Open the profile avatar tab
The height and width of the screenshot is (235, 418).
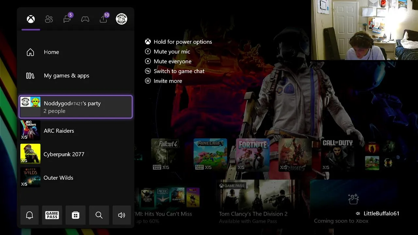[x=121, y=19]
